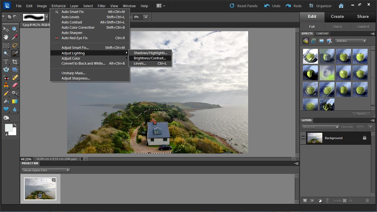Viewport: 377px width, 212px height.
Task: Open the Organizer
Action: tap(320, 6)
